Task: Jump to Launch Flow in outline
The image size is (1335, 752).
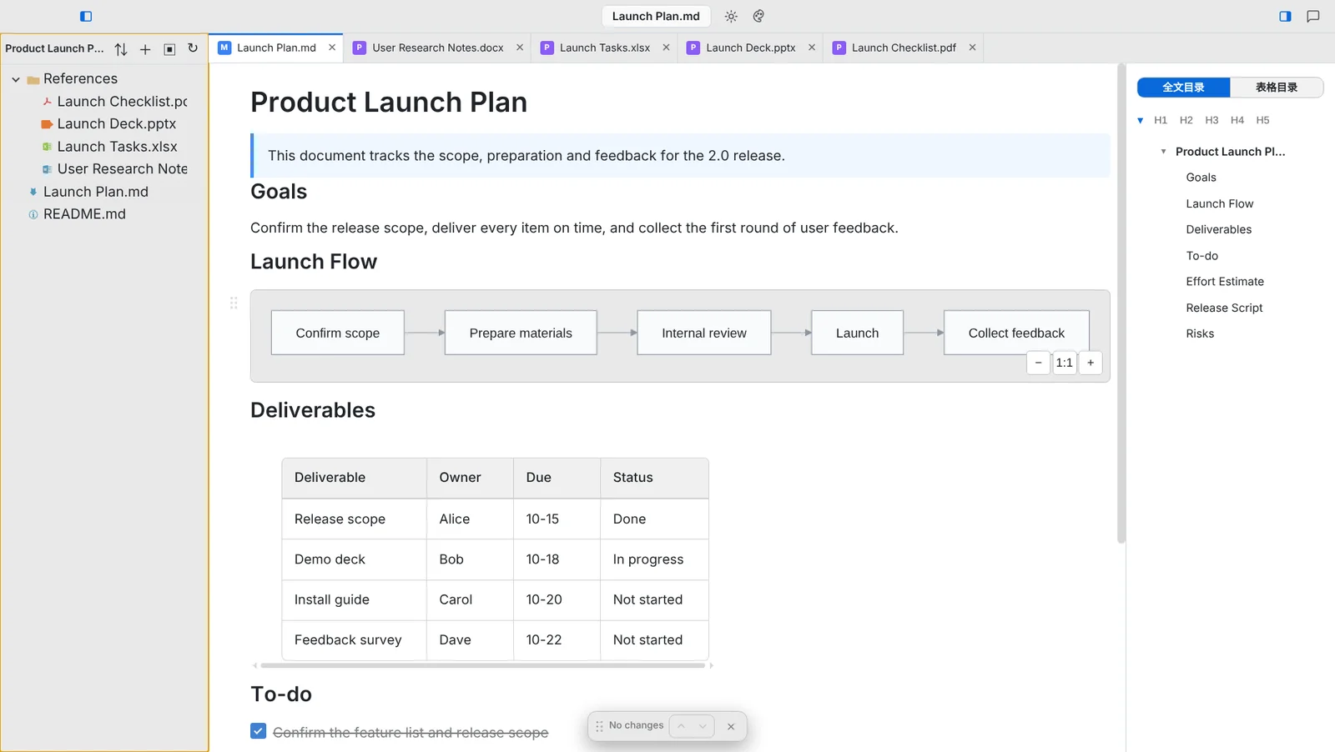Action: (x=1220, y=203)
